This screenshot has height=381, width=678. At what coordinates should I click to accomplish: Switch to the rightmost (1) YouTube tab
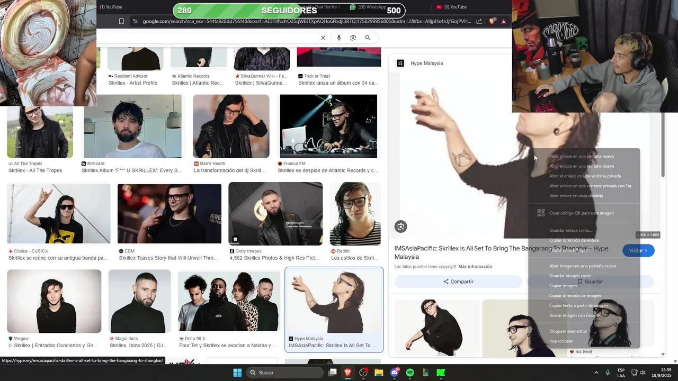click(x=452, y=7)
